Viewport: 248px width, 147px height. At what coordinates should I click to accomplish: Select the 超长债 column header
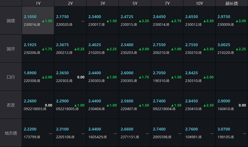[x=232, y=3]
